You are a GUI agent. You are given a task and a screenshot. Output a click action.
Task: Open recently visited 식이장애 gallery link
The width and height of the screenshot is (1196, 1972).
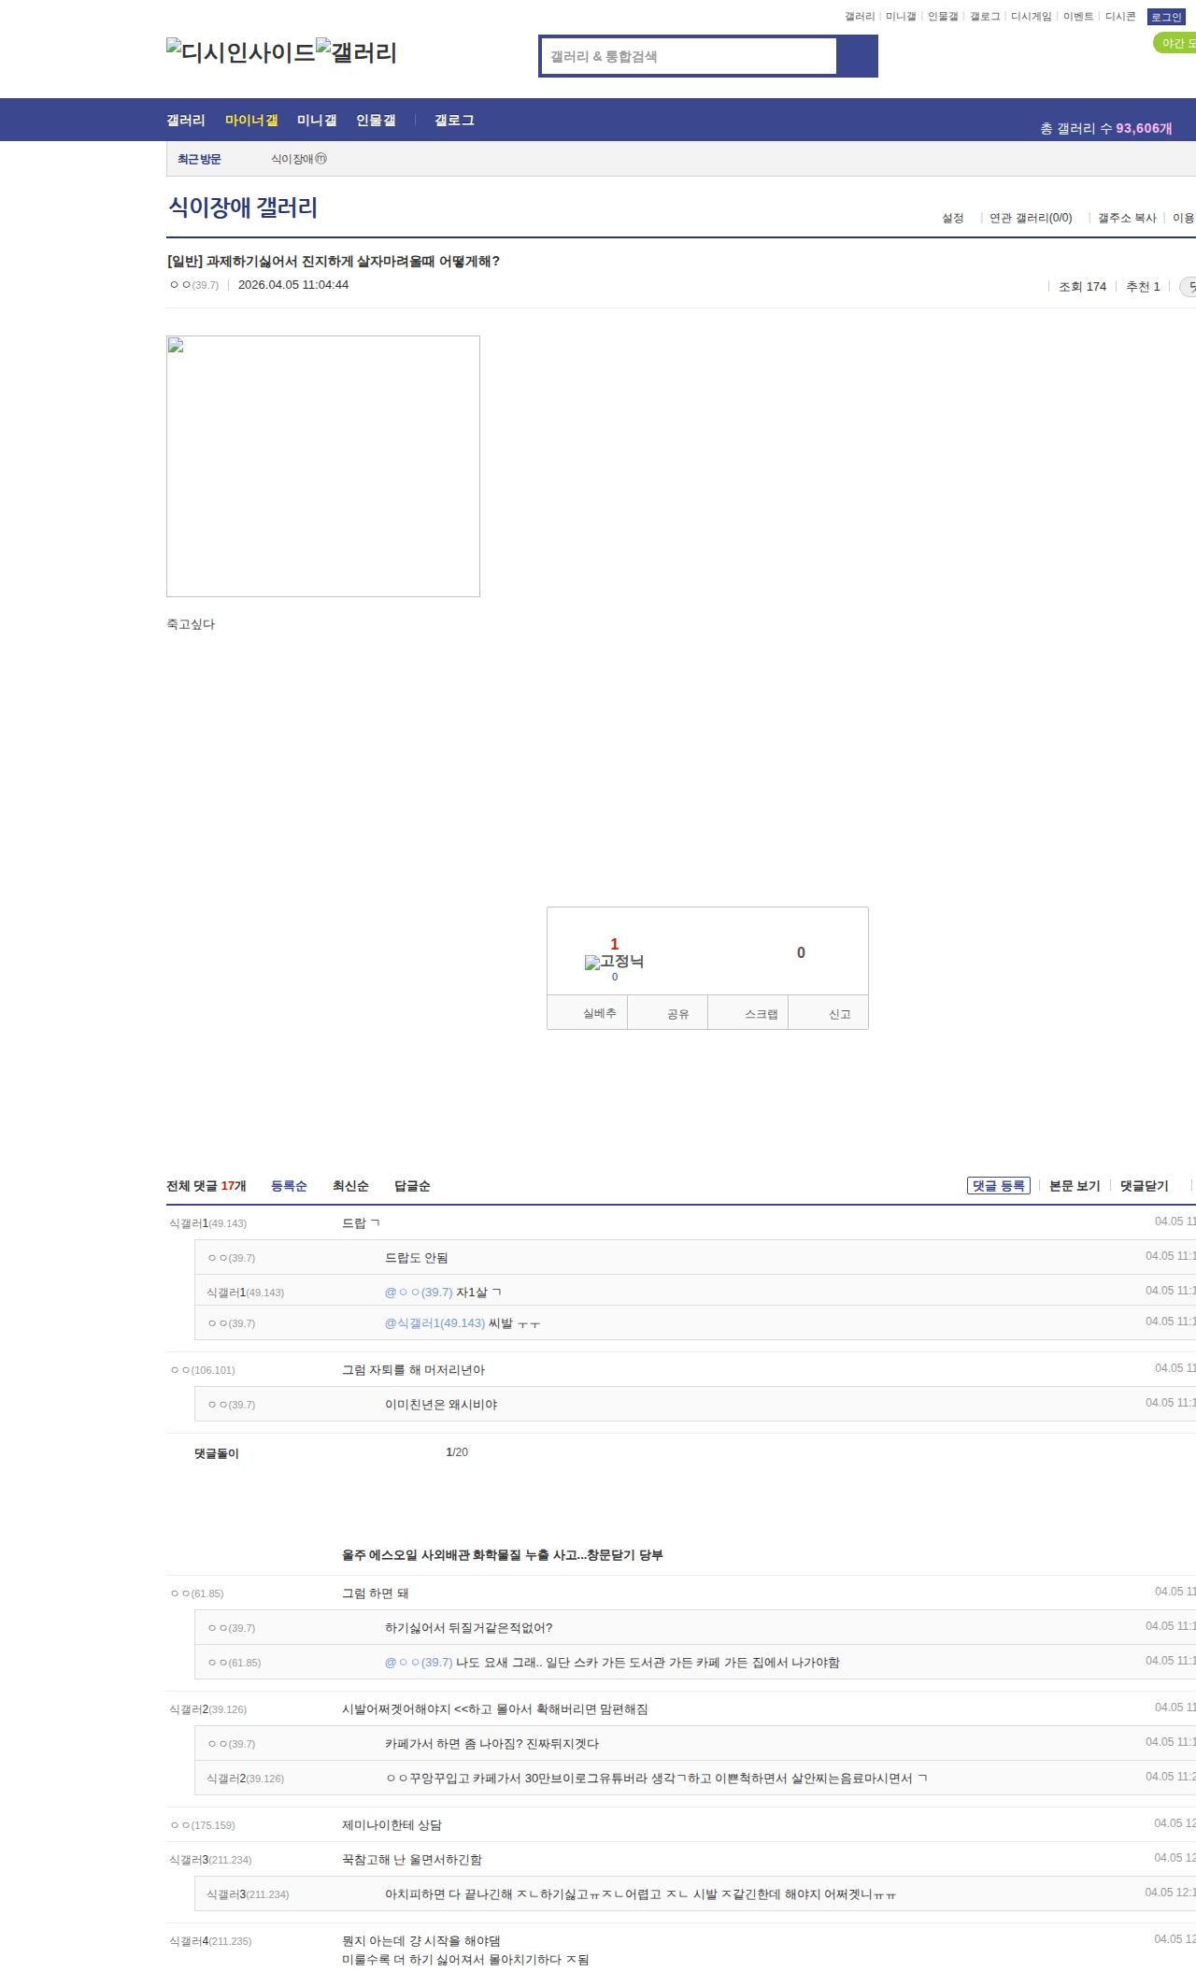click(x=299, y=160)
